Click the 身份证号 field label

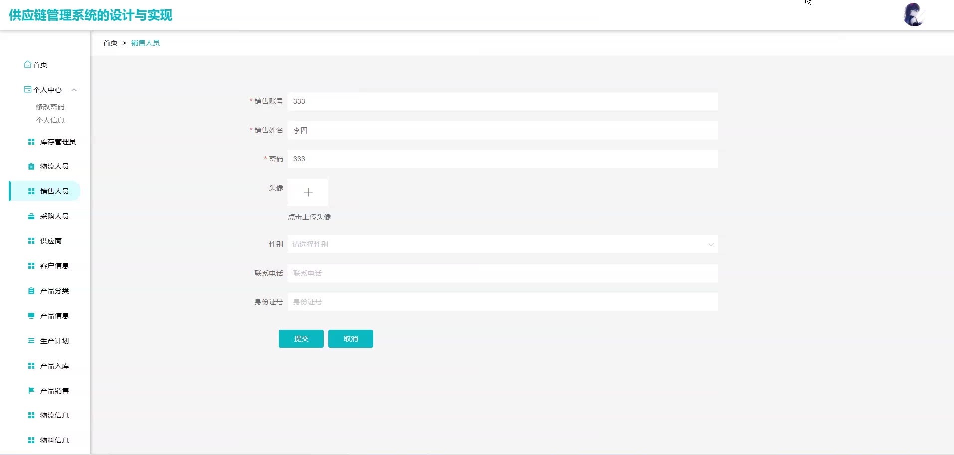pos(269,302)
